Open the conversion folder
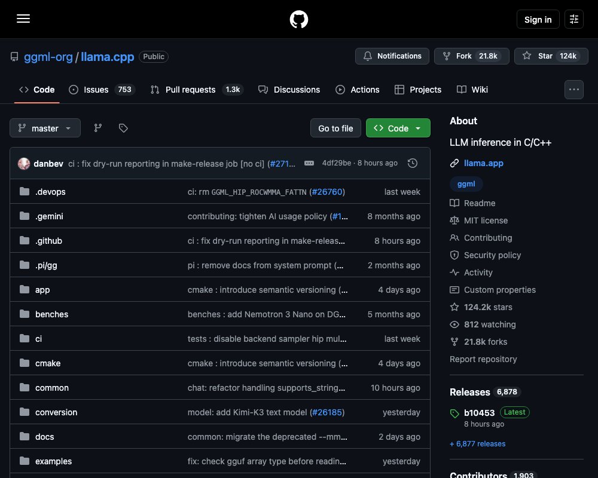 pos(56,412)
